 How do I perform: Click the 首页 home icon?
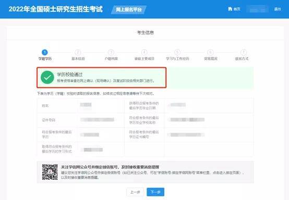tap(230, 9)
